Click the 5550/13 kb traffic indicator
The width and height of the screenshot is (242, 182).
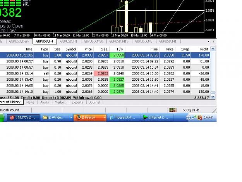(x=191, y=110)
